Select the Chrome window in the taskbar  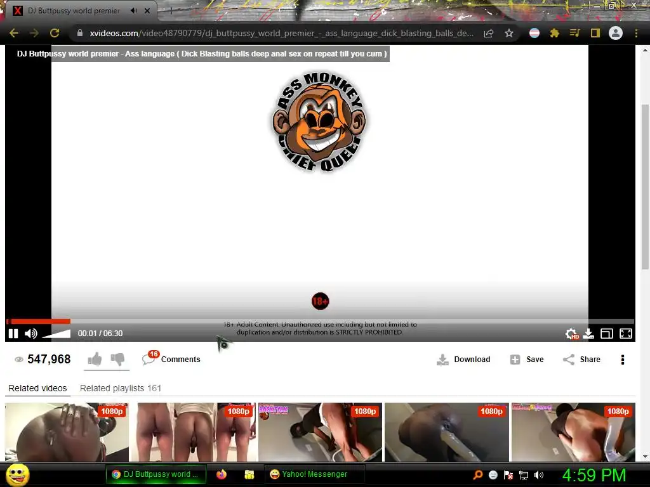[156, 474]
